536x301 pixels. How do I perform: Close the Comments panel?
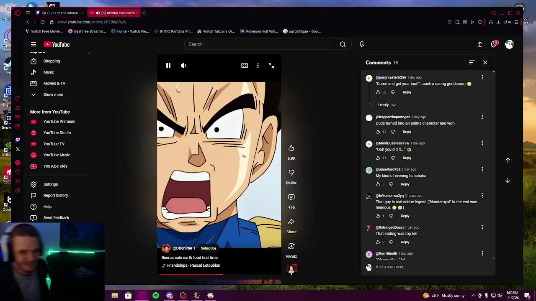click(x=485, y=63)
